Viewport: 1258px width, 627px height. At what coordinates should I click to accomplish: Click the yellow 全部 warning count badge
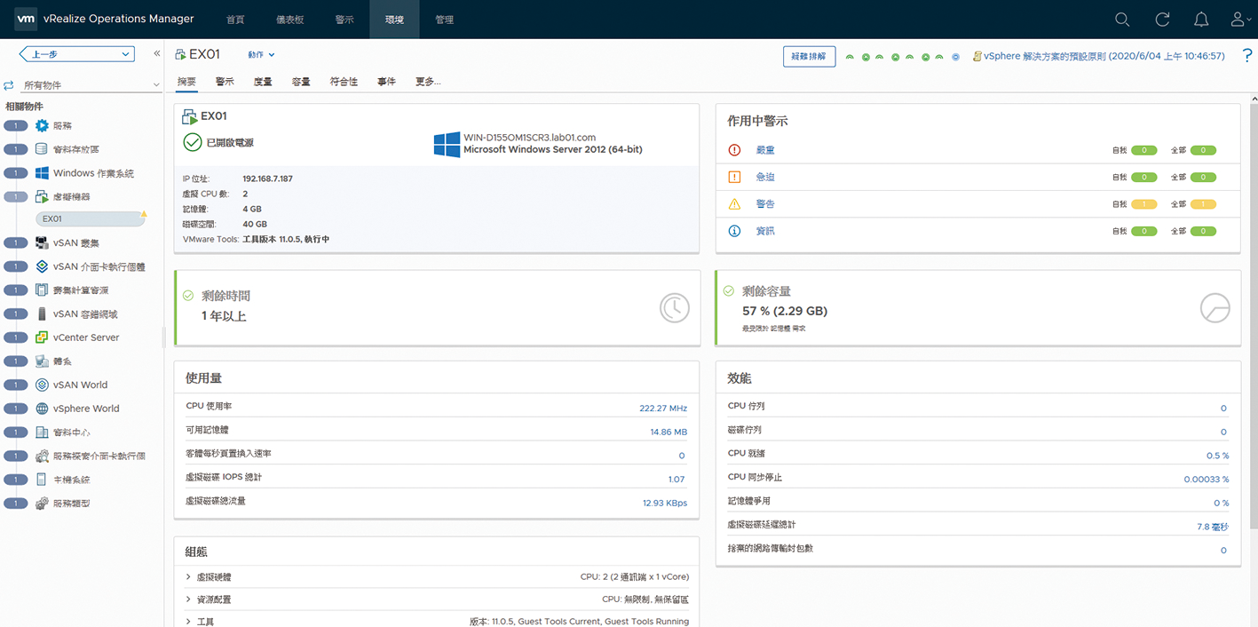point(1203,204)
